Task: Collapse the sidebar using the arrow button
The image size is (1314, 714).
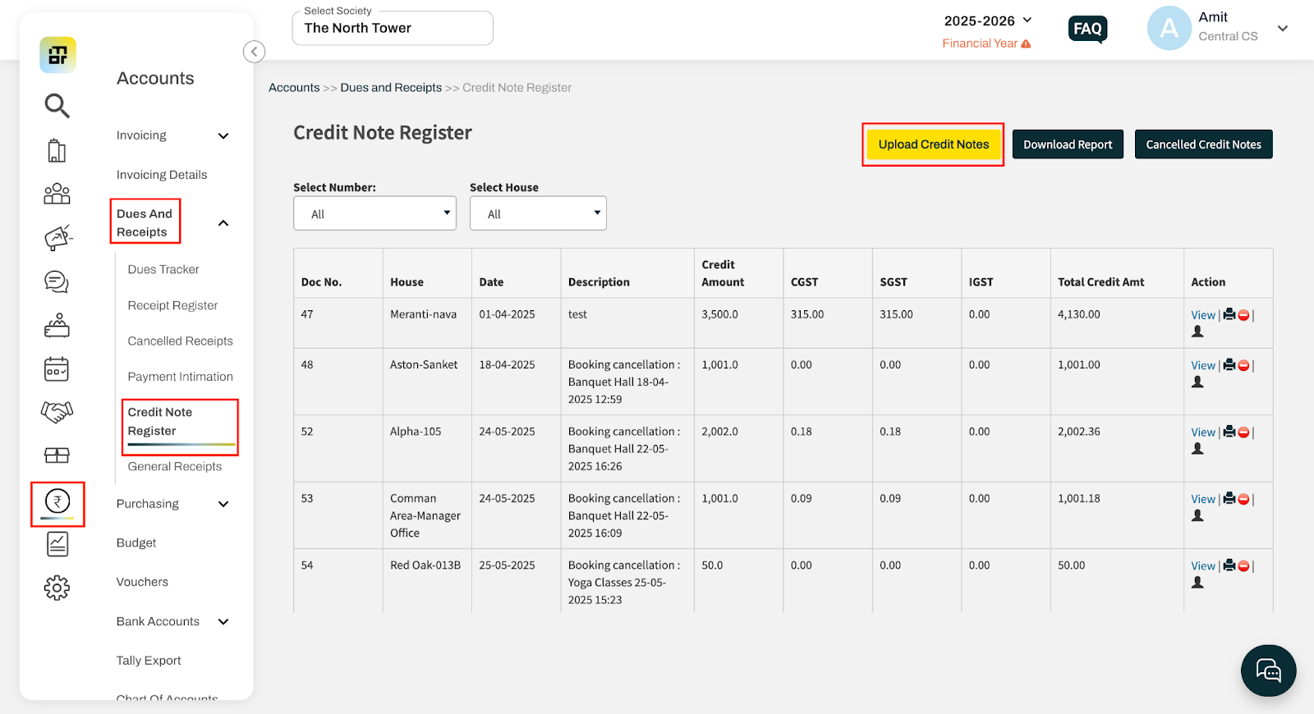Action: [x=254, y=52]
